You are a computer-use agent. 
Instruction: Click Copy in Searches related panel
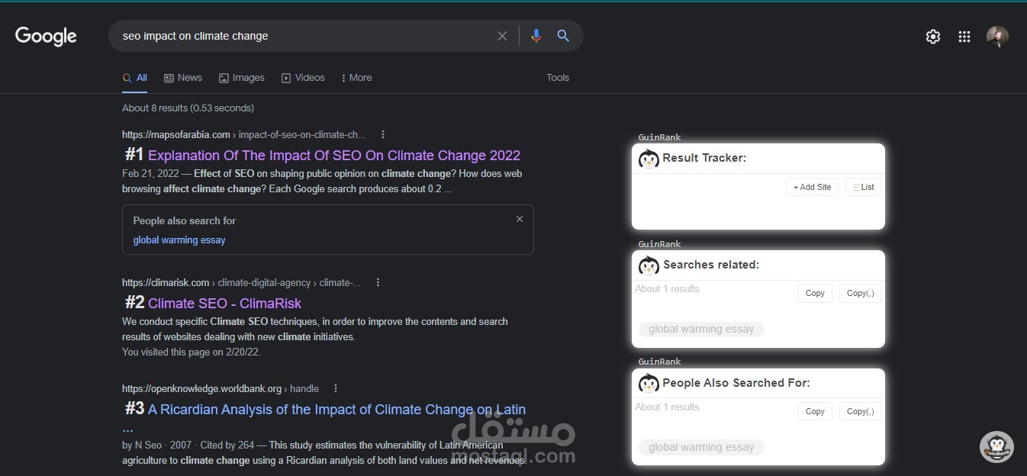point(815,293)
